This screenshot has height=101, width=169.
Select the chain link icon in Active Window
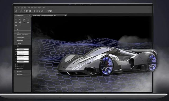pyautogui.click(x=24, y=19)
